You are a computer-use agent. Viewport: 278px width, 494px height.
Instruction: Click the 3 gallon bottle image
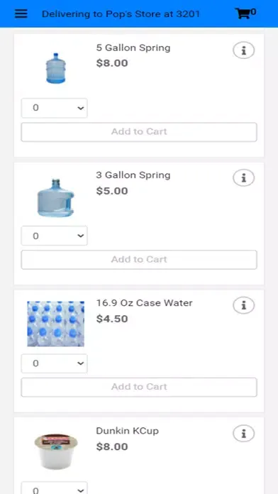(x=56, y=198)
